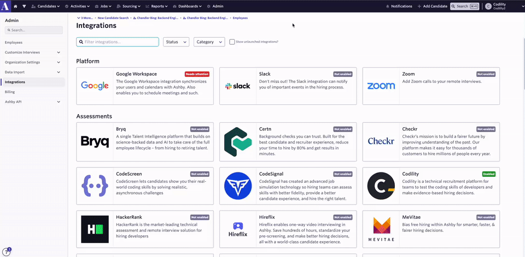Open the Dashboards menu
Image resolution: width=525 pixels, height=257 pixels.
(187, 7)
